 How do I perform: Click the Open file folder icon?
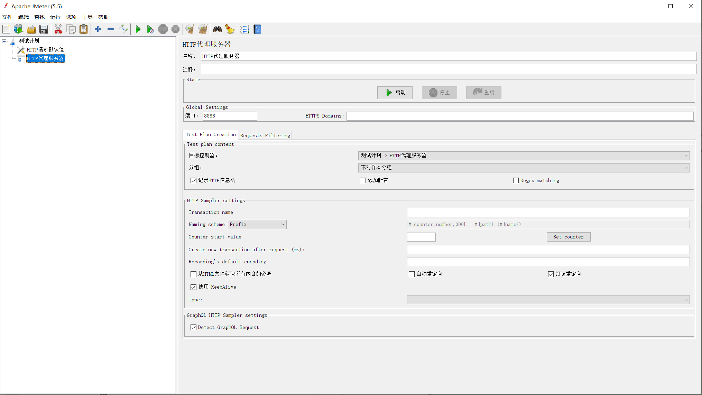[x=31, y=29]
